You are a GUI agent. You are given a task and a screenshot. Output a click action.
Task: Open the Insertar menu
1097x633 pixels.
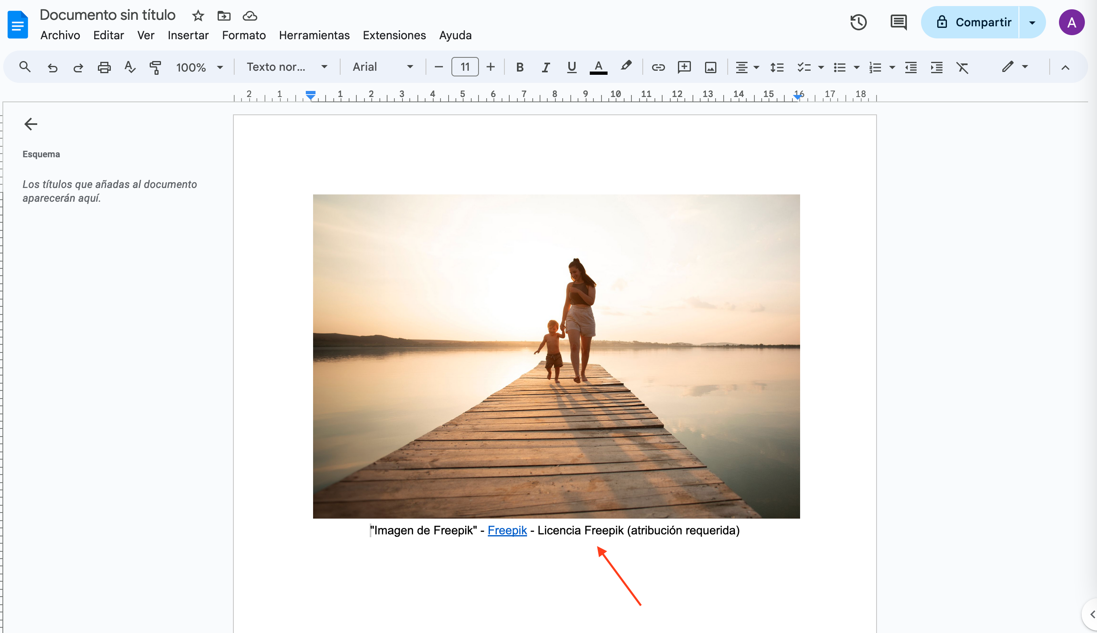(188, 35)
